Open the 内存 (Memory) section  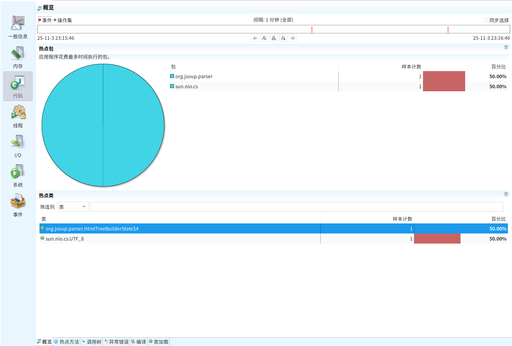[18, 57]
